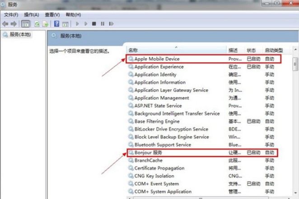
Task: Select the Application Management service
Action: 203,98
